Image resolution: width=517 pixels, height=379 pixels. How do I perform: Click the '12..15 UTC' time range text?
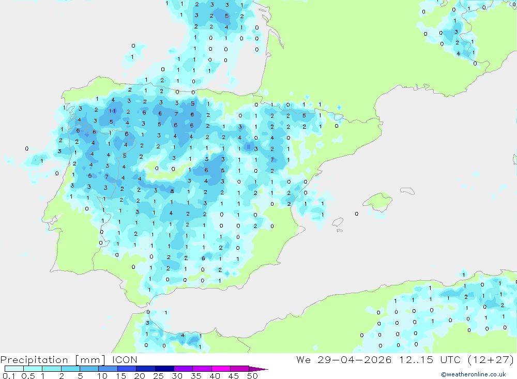430,359
